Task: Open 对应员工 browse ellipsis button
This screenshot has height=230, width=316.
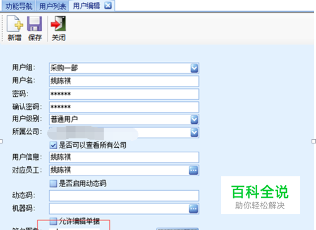Action: point(193,171)
